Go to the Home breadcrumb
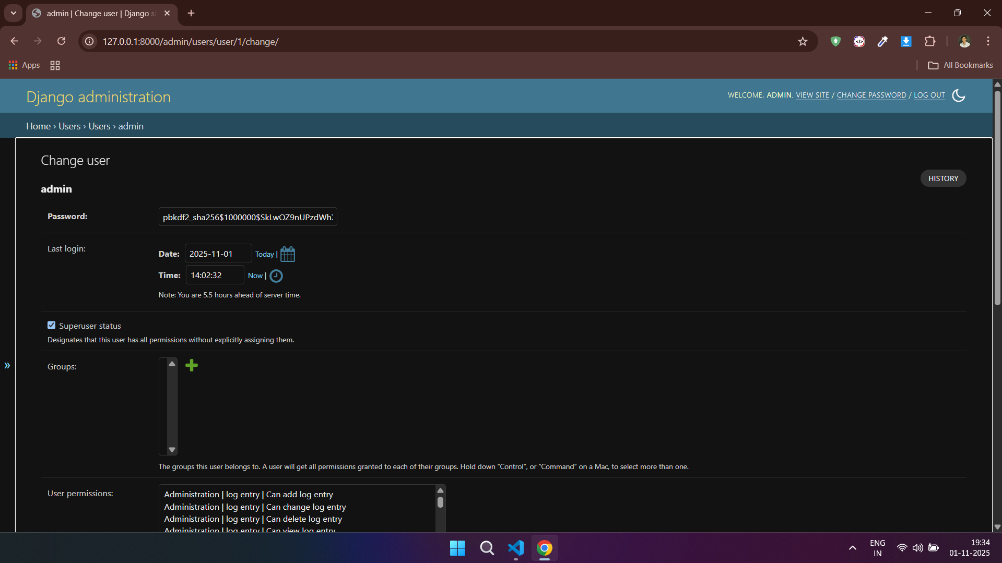 [x=39, y=126]
